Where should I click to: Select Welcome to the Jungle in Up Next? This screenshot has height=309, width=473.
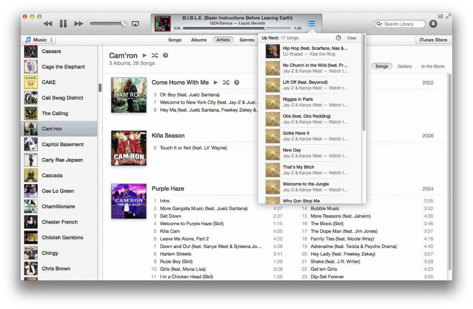[310, 187]
